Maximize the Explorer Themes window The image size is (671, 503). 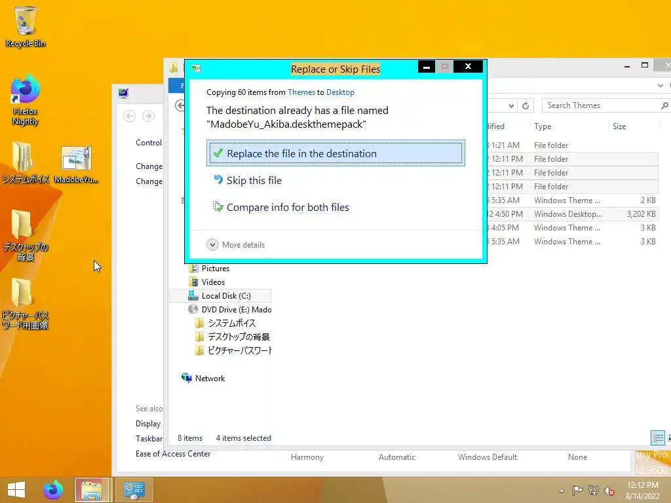click(x=645, y=65)
